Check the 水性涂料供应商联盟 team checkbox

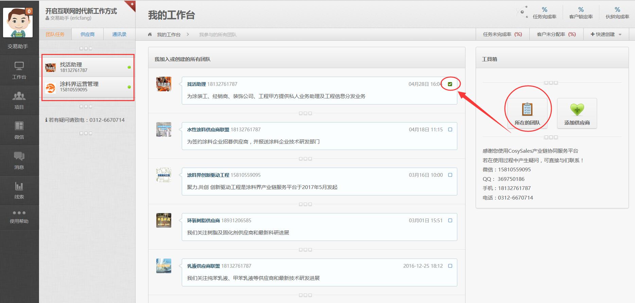(x=450, y=130)
